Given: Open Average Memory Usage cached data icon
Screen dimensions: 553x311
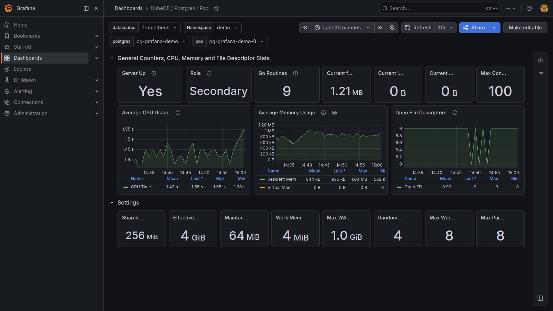Looking at the screenshot, I should pos(335,113).
